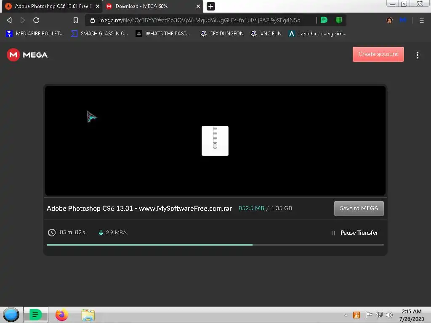The width and height of the screenshot is (431, 323).
Task: Click the orange tray icon
Action: (x=357, y=315)
